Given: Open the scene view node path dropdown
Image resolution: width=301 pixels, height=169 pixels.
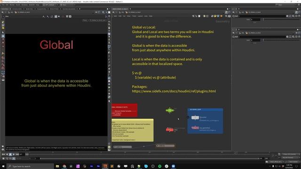Looking at the screenshot, I should pos(94,12).
